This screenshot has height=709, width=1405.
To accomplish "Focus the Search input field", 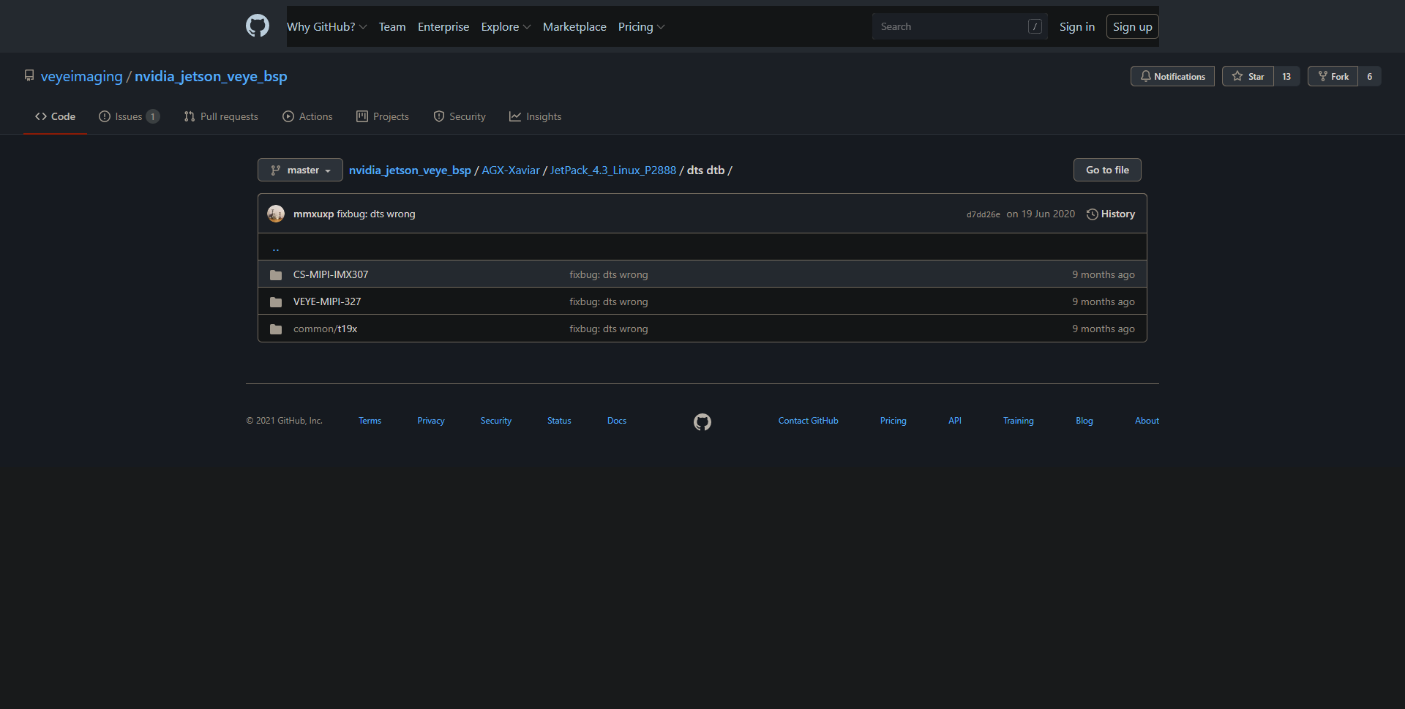I will [951, 26].
